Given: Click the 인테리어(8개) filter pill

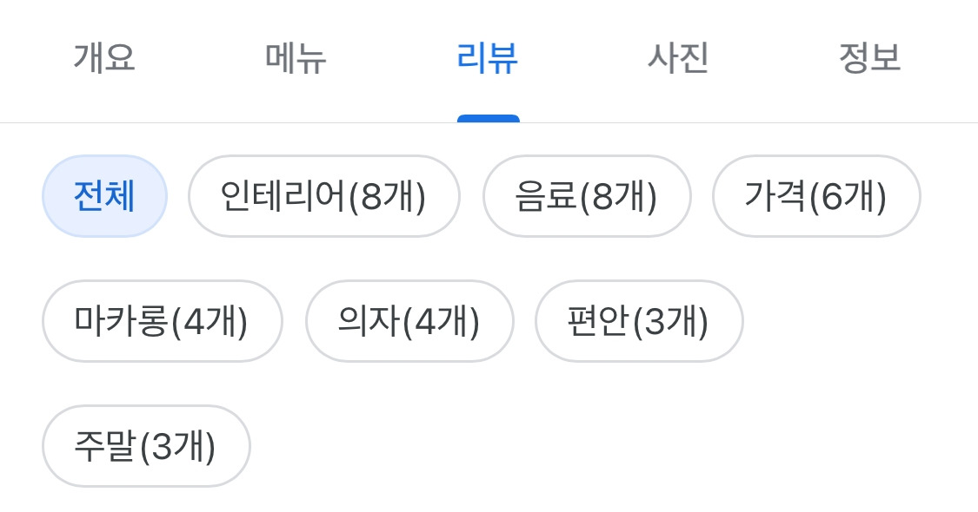Looking at the screenshot, I should (x=323, y=196).
